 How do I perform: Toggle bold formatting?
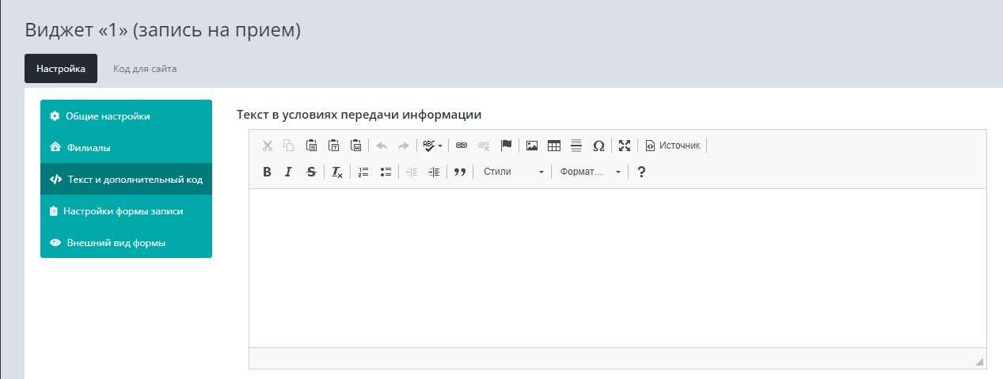click(267, 172)
